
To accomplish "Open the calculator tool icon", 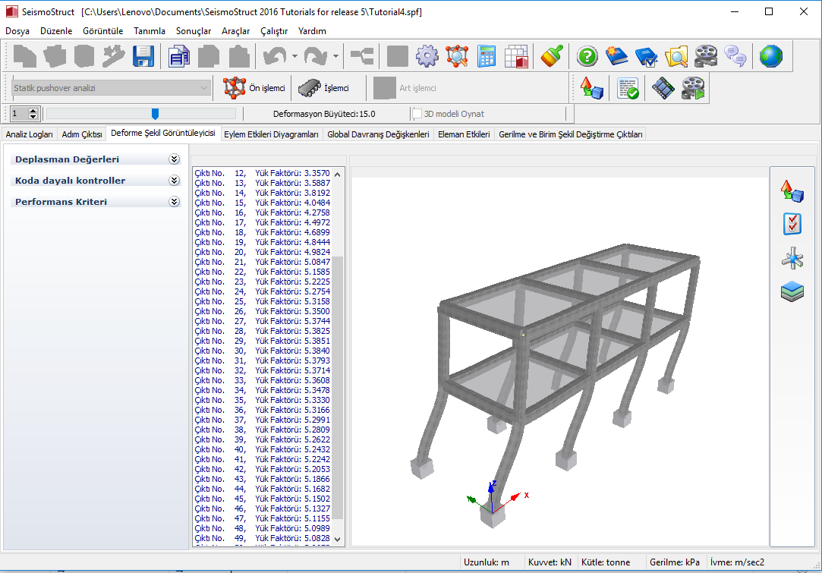I will click(487, 56).
